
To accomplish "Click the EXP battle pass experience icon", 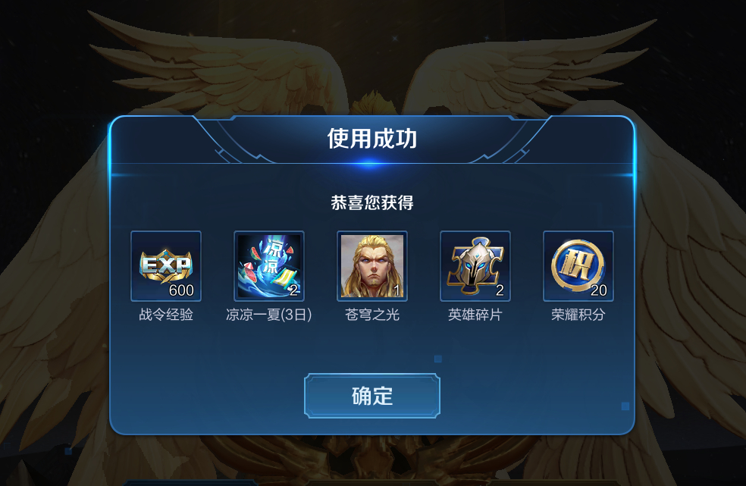I will pyautogui.click(x=166, y=266).
